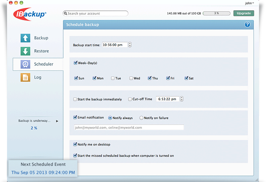The image size is (266, 182).
Task: Click the Cut-off Time stepper arrows
Action: 182,99
